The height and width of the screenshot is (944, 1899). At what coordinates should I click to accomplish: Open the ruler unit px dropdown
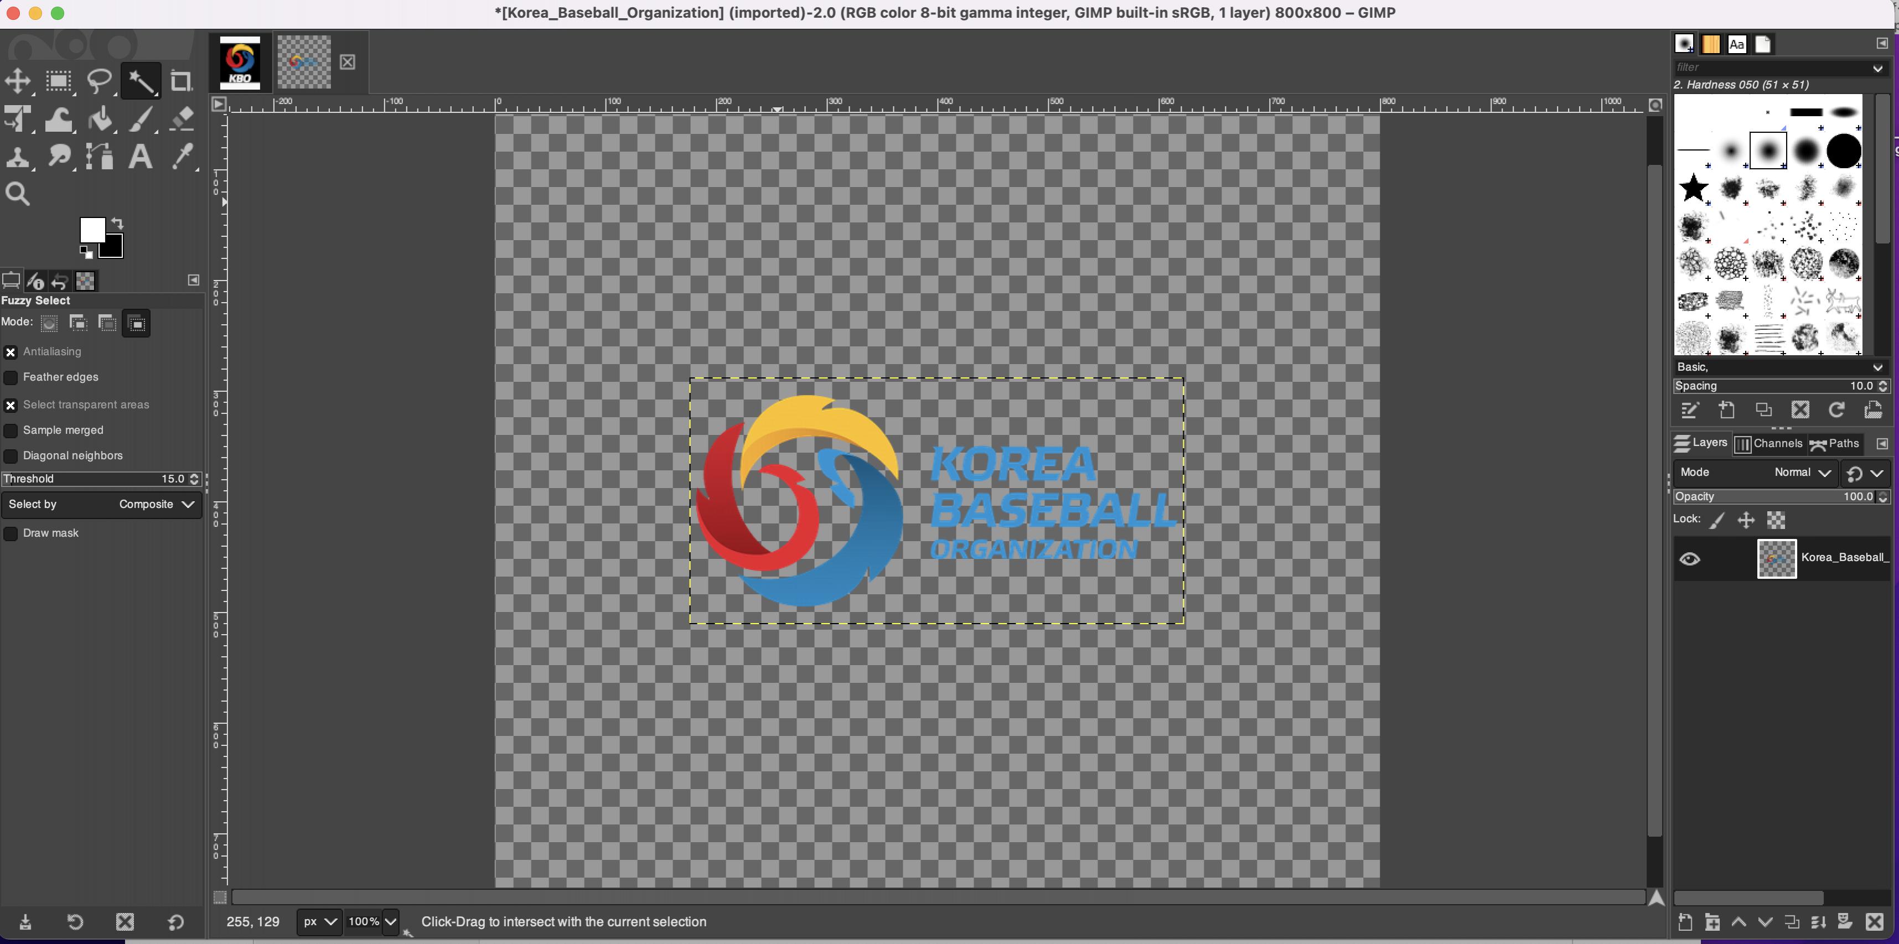[319, 922]
